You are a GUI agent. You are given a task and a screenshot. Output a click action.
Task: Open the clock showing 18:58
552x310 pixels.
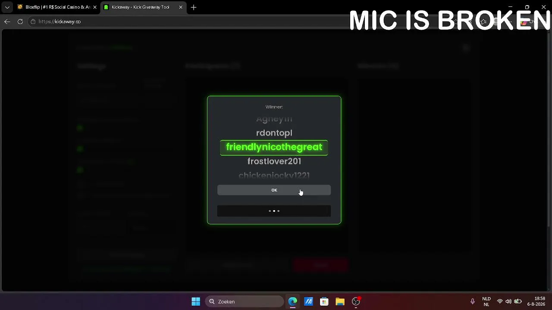[x=536, y=301]
